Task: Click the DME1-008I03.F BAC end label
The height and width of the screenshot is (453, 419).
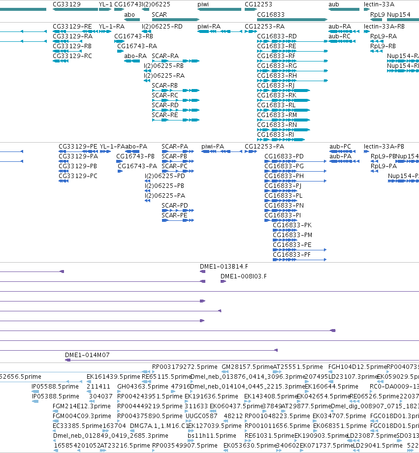Action: pyautogui.click(x=244, y=276)
